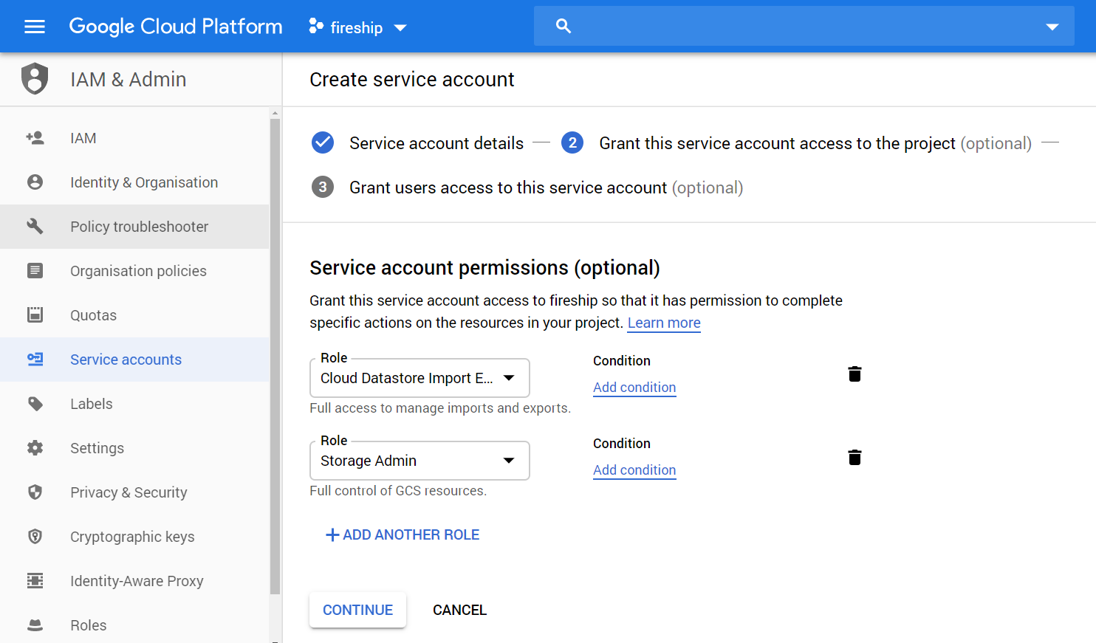Click the CONTINUE button
This screenshot has height=643, width=1096.
click(x=357, y=610)
